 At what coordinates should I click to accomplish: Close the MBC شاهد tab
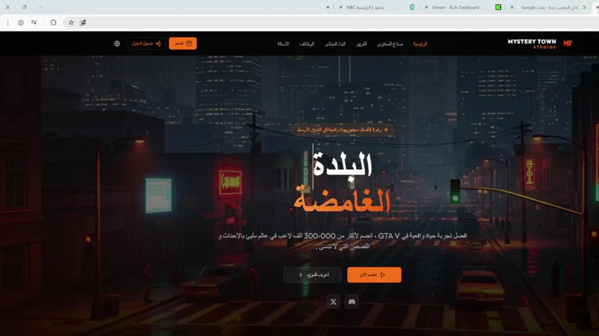click(340, 7)
